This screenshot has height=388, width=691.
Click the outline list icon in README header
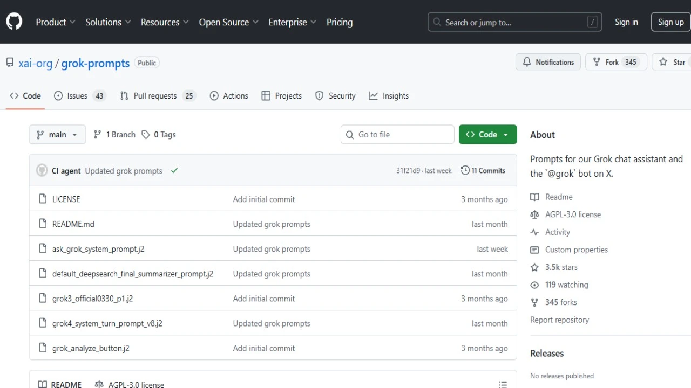click(503, 384)
